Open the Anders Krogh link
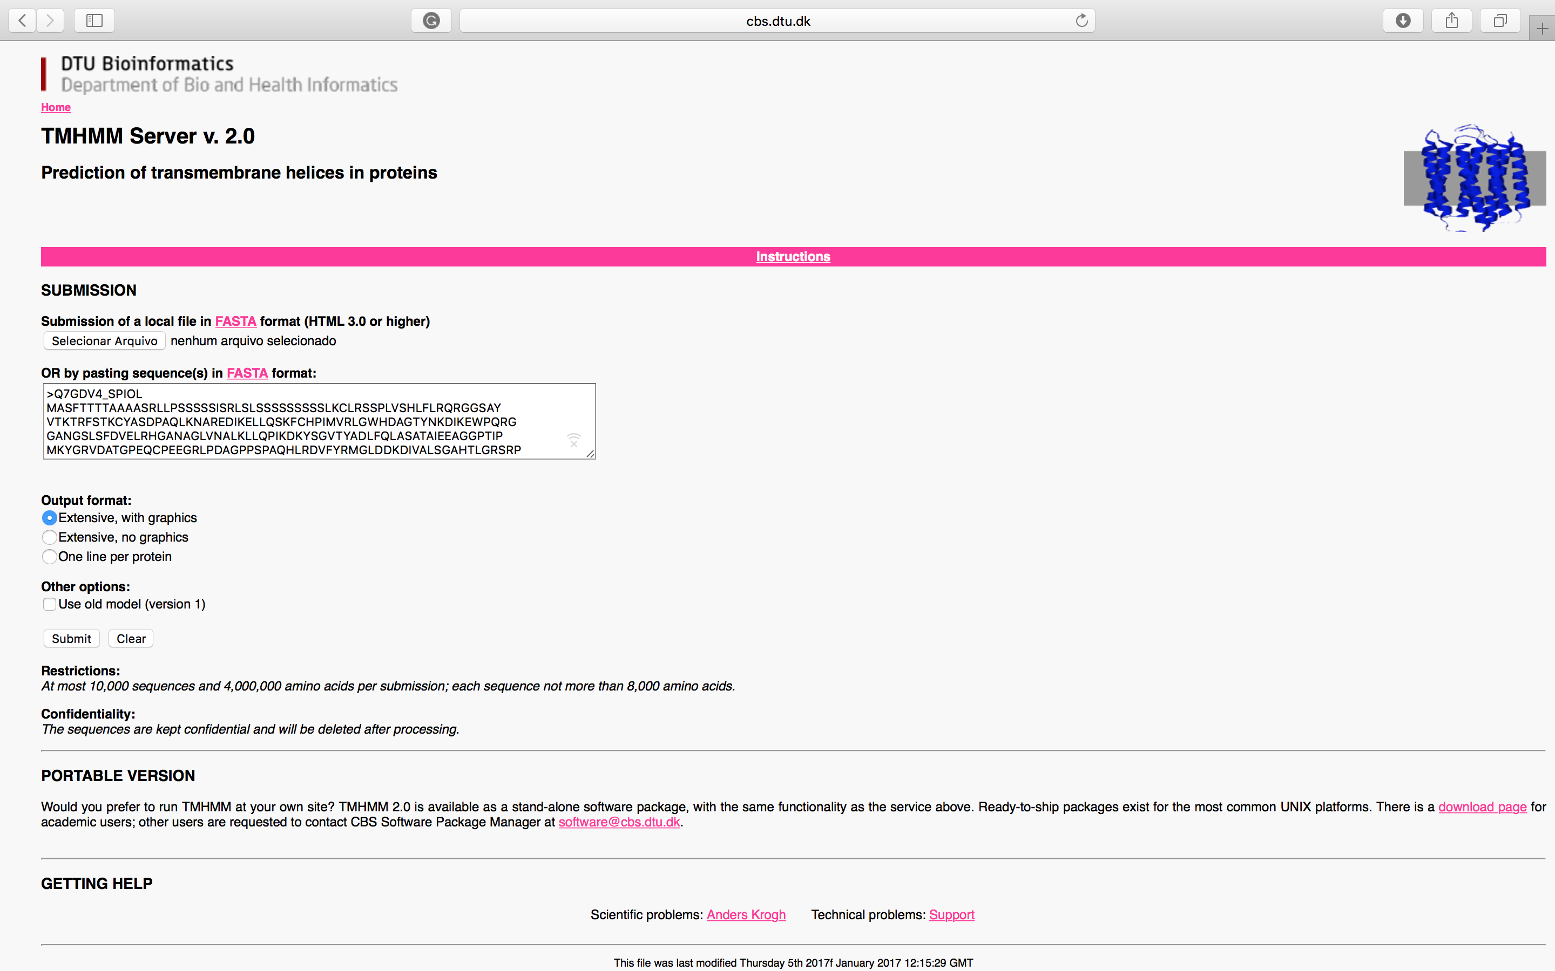The width and height of the screenshot is (1555, 971). tap(746, 914)
